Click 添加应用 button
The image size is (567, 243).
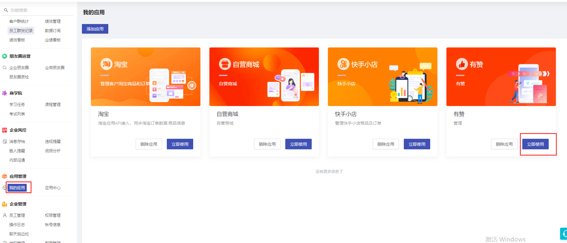[x=95, y=29]
